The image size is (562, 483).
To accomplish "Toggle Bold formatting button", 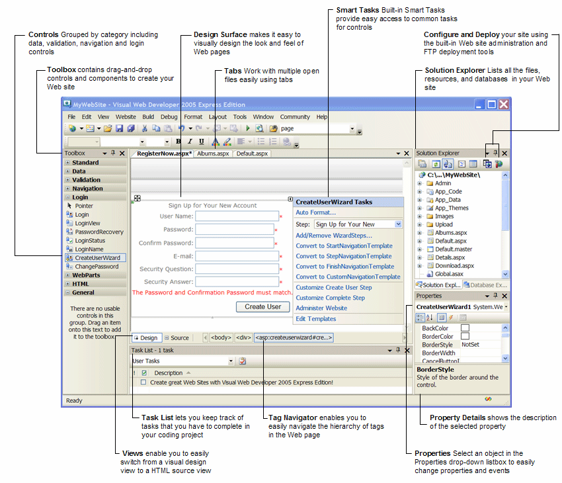I will (x=178, y=142).
